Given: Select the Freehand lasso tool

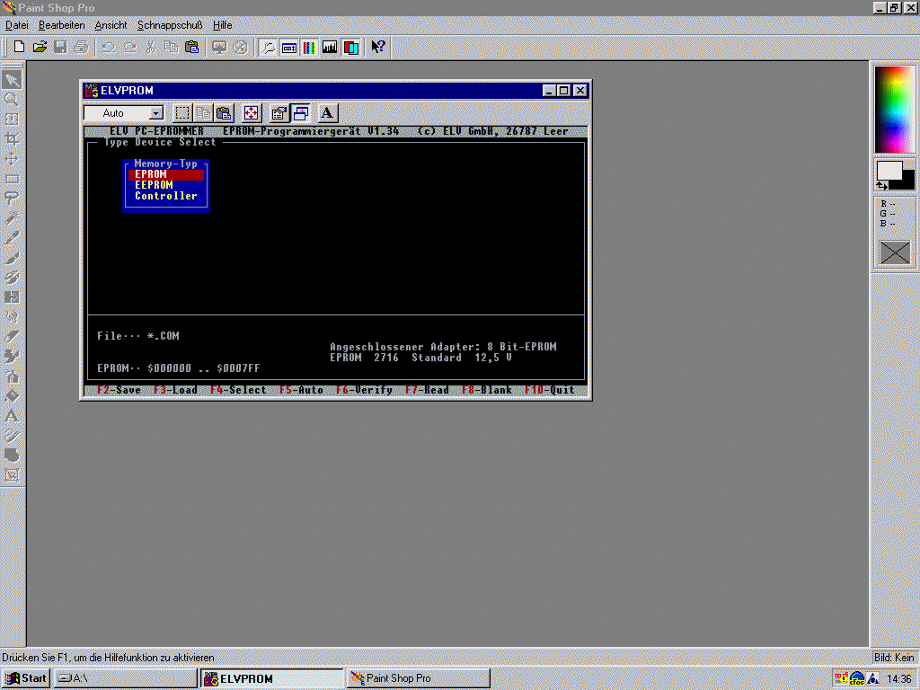Looking at the screenshot, I should coord(12,199).
